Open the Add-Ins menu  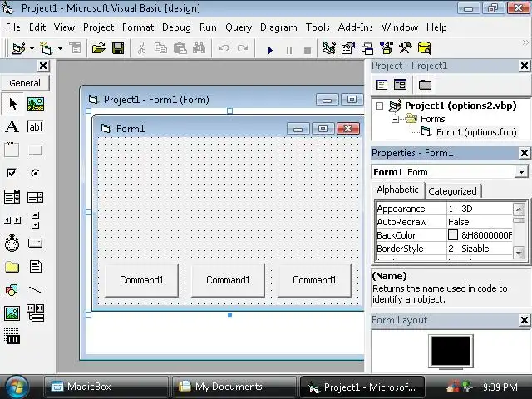tap(355, 27)
